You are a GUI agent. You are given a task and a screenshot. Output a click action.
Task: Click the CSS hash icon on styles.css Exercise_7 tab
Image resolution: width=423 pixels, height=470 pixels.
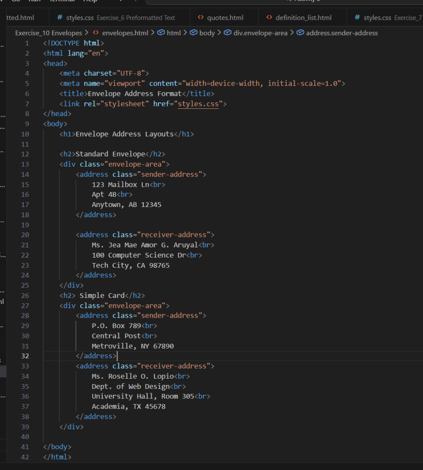(x=357, y=18)
